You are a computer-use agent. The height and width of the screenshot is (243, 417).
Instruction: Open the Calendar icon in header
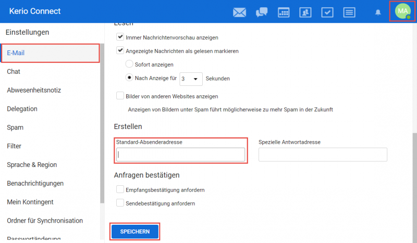click(284, 12)
